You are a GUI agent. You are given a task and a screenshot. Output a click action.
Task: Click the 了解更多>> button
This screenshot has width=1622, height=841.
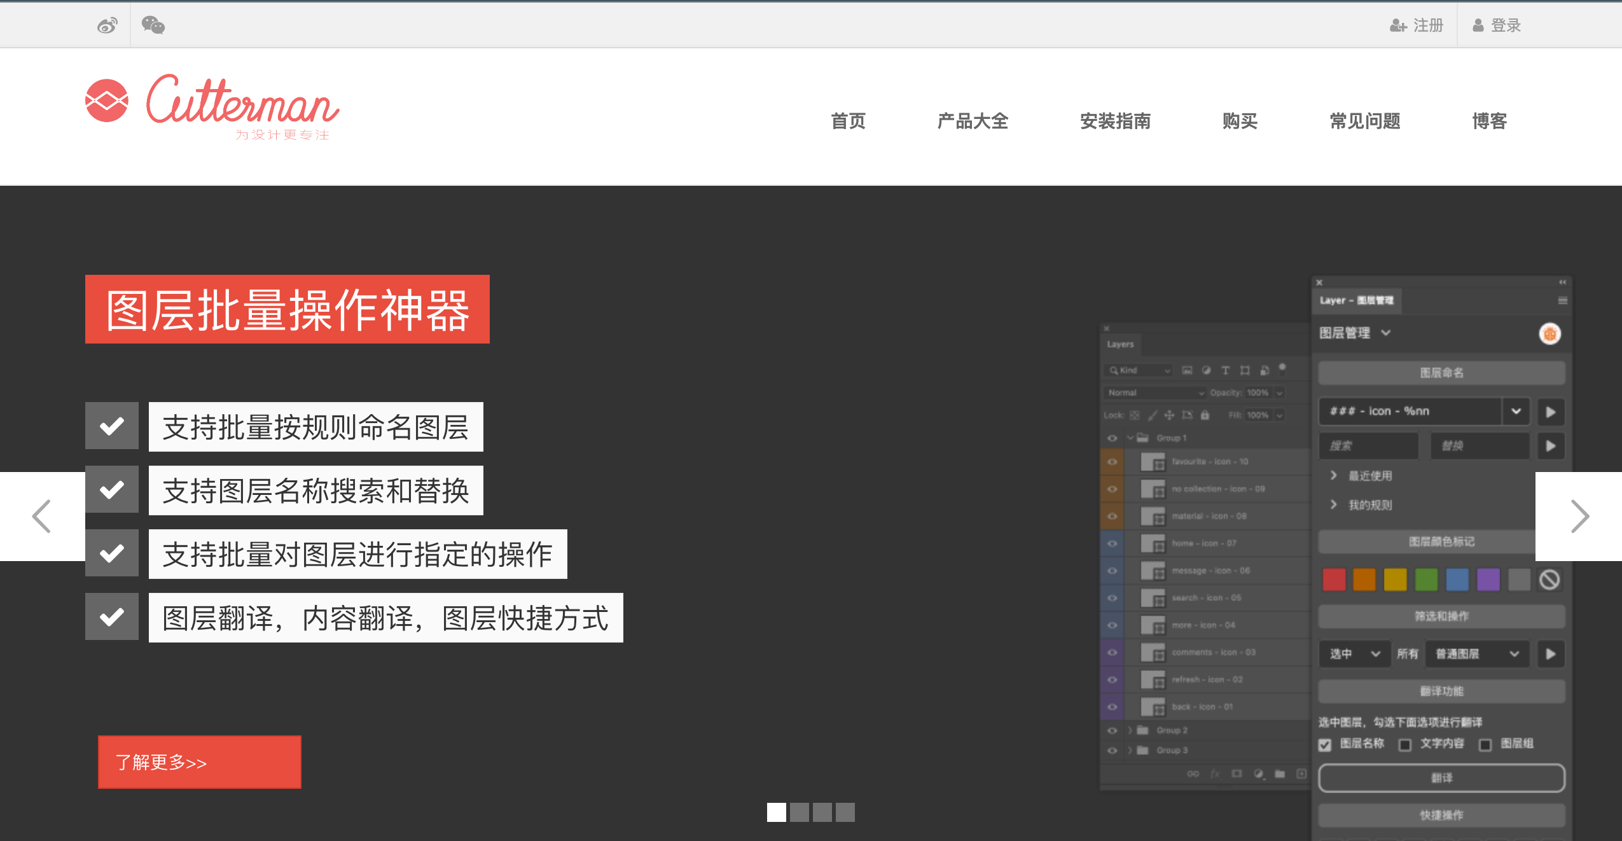pyautogui.click(x=200, y=761)
